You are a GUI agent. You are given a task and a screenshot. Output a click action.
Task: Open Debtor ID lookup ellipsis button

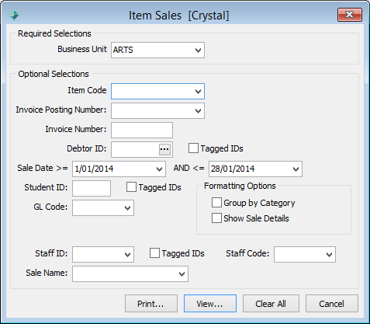164,149
